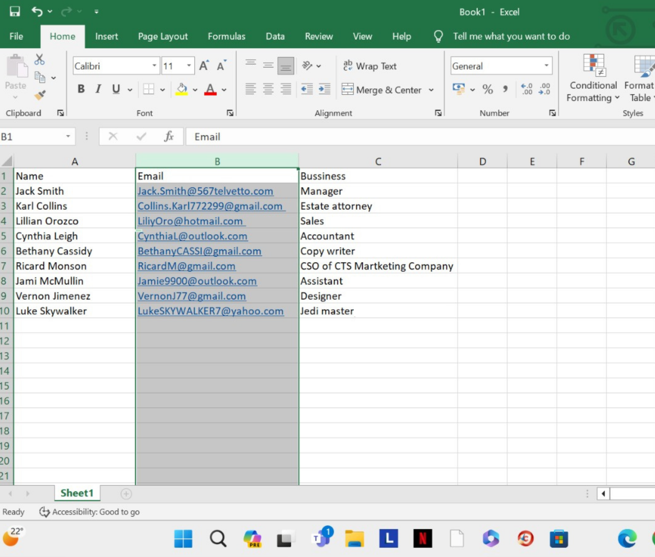
Task: Toggle Bold formatting
Action: click(x=81, y=89)
